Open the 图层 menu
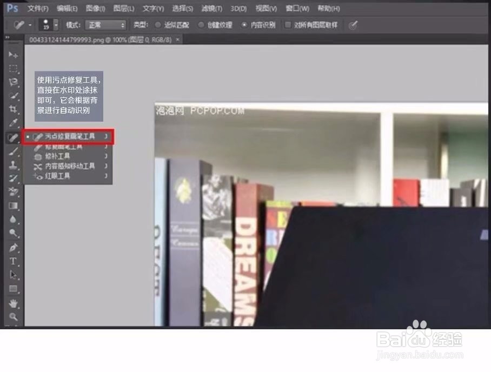The height and width of the screenshot is (372, 491). click(x=124, y=8)
